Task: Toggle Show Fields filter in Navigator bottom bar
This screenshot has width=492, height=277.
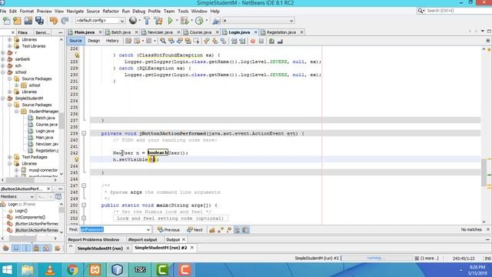Action: 16,248
